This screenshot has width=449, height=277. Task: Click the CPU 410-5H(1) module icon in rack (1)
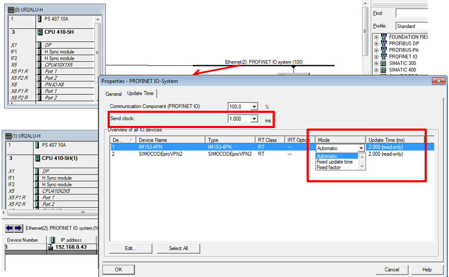tap(37, 158)
